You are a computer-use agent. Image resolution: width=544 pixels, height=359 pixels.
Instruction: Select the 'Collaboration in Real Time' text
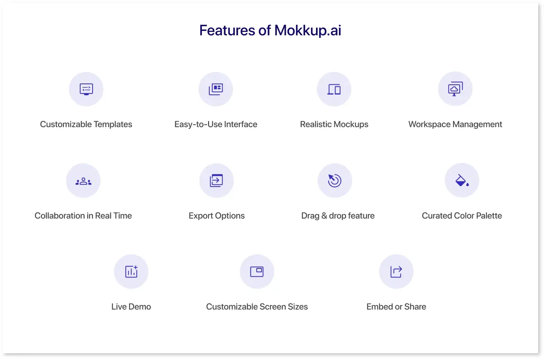pos(83,216)
